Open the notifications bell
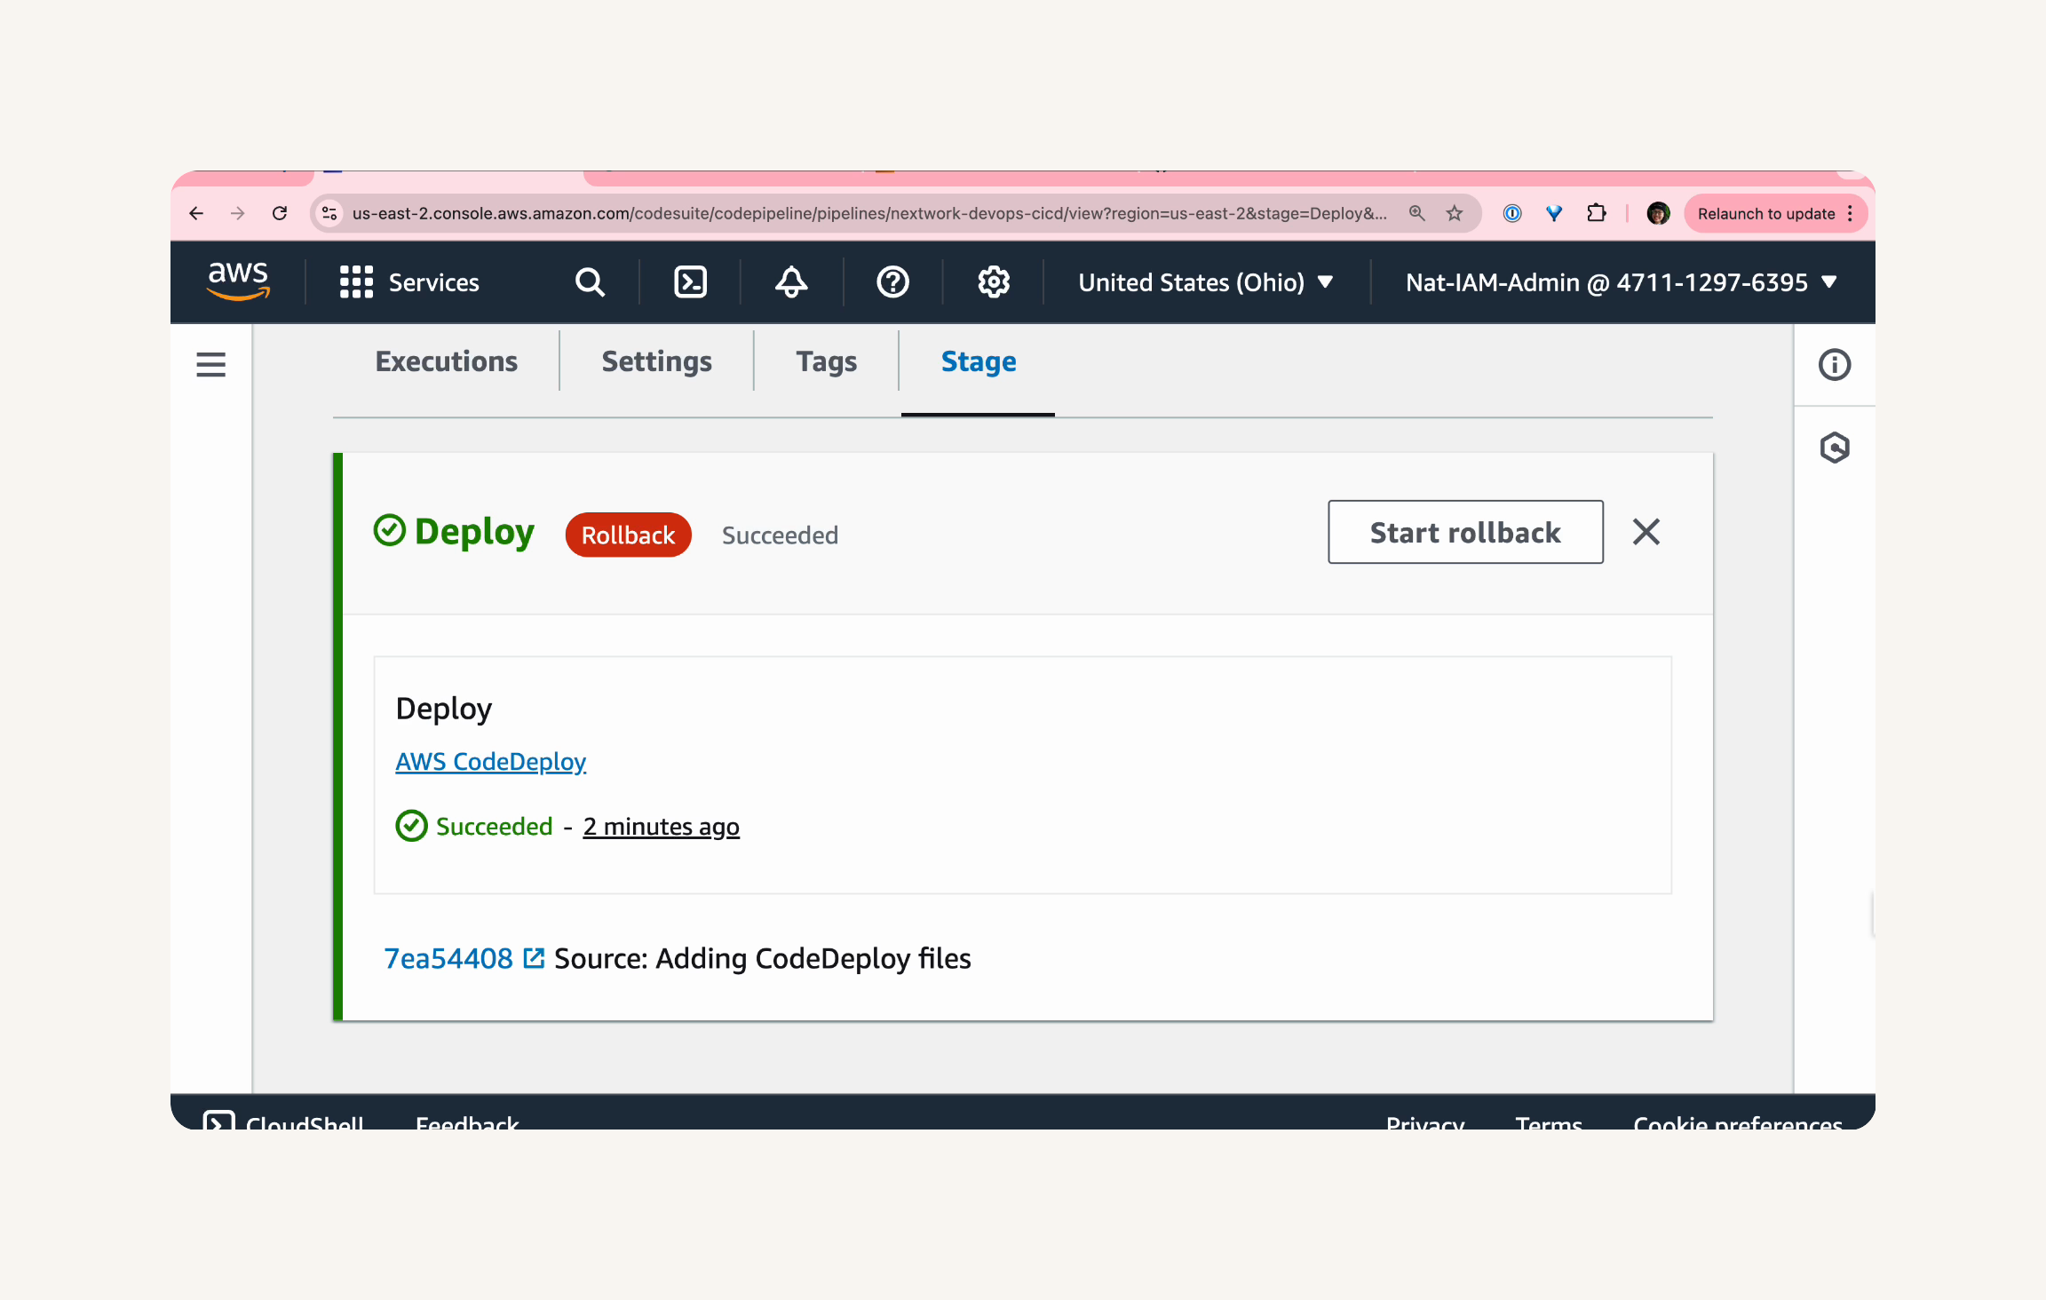Viewport: 2046px width, 1300px height. (791, 282)
